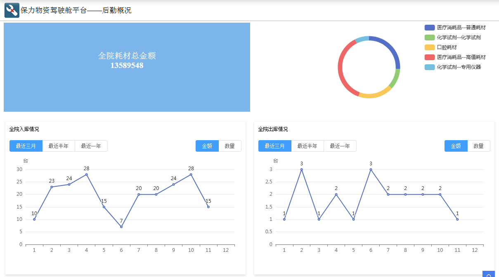The image size is (499, 277).
Task: Switch 全院出库情况 chart to 数量
Action: tap(479, 146)
